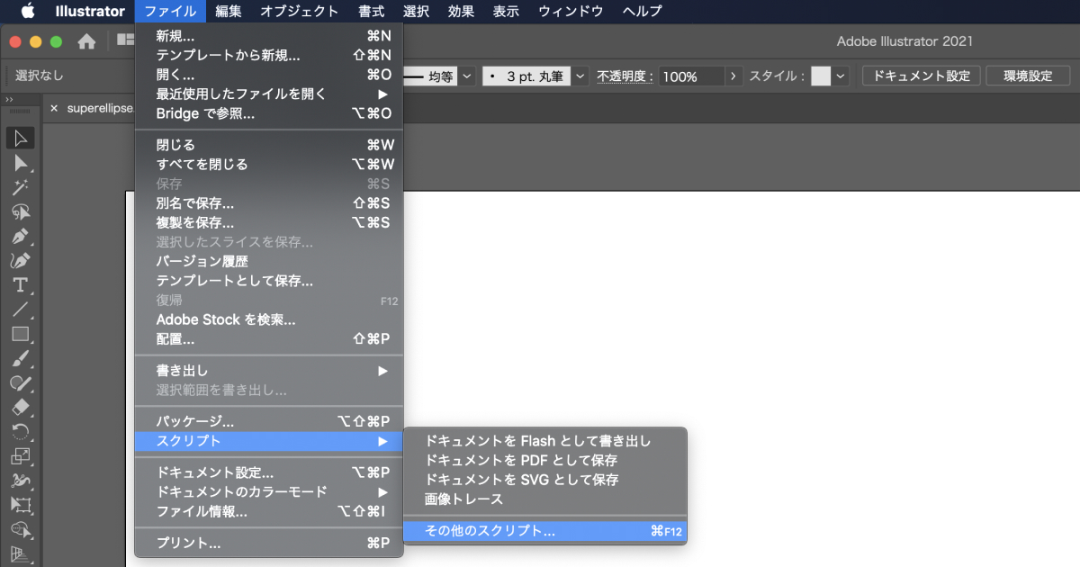Choose ドキュメントを PDF として保存
The height and width of the screenshot is (567, 1080).
(545, 461)
